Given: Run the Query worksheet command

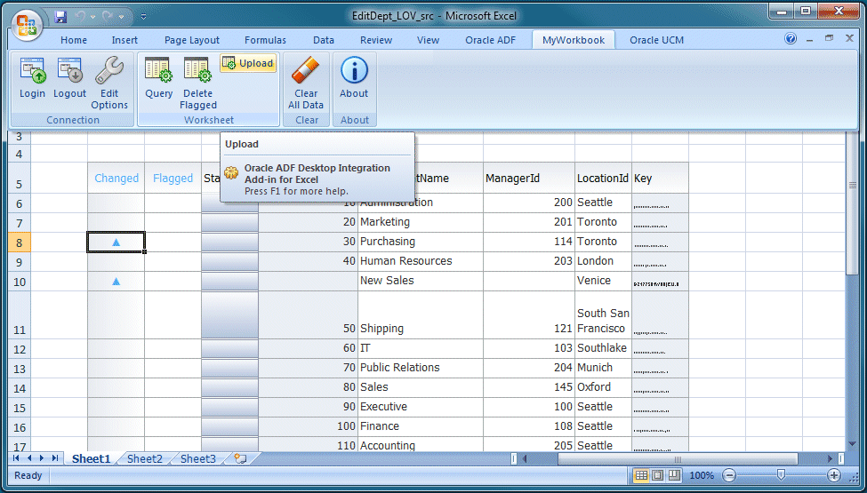Looking at the screenshot, I should (x=158, y=78).
